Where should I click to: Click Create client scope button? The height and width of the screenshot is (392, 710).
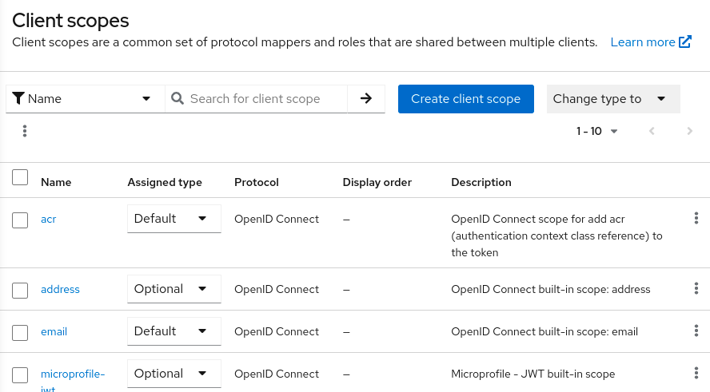[x=465, y=99]
